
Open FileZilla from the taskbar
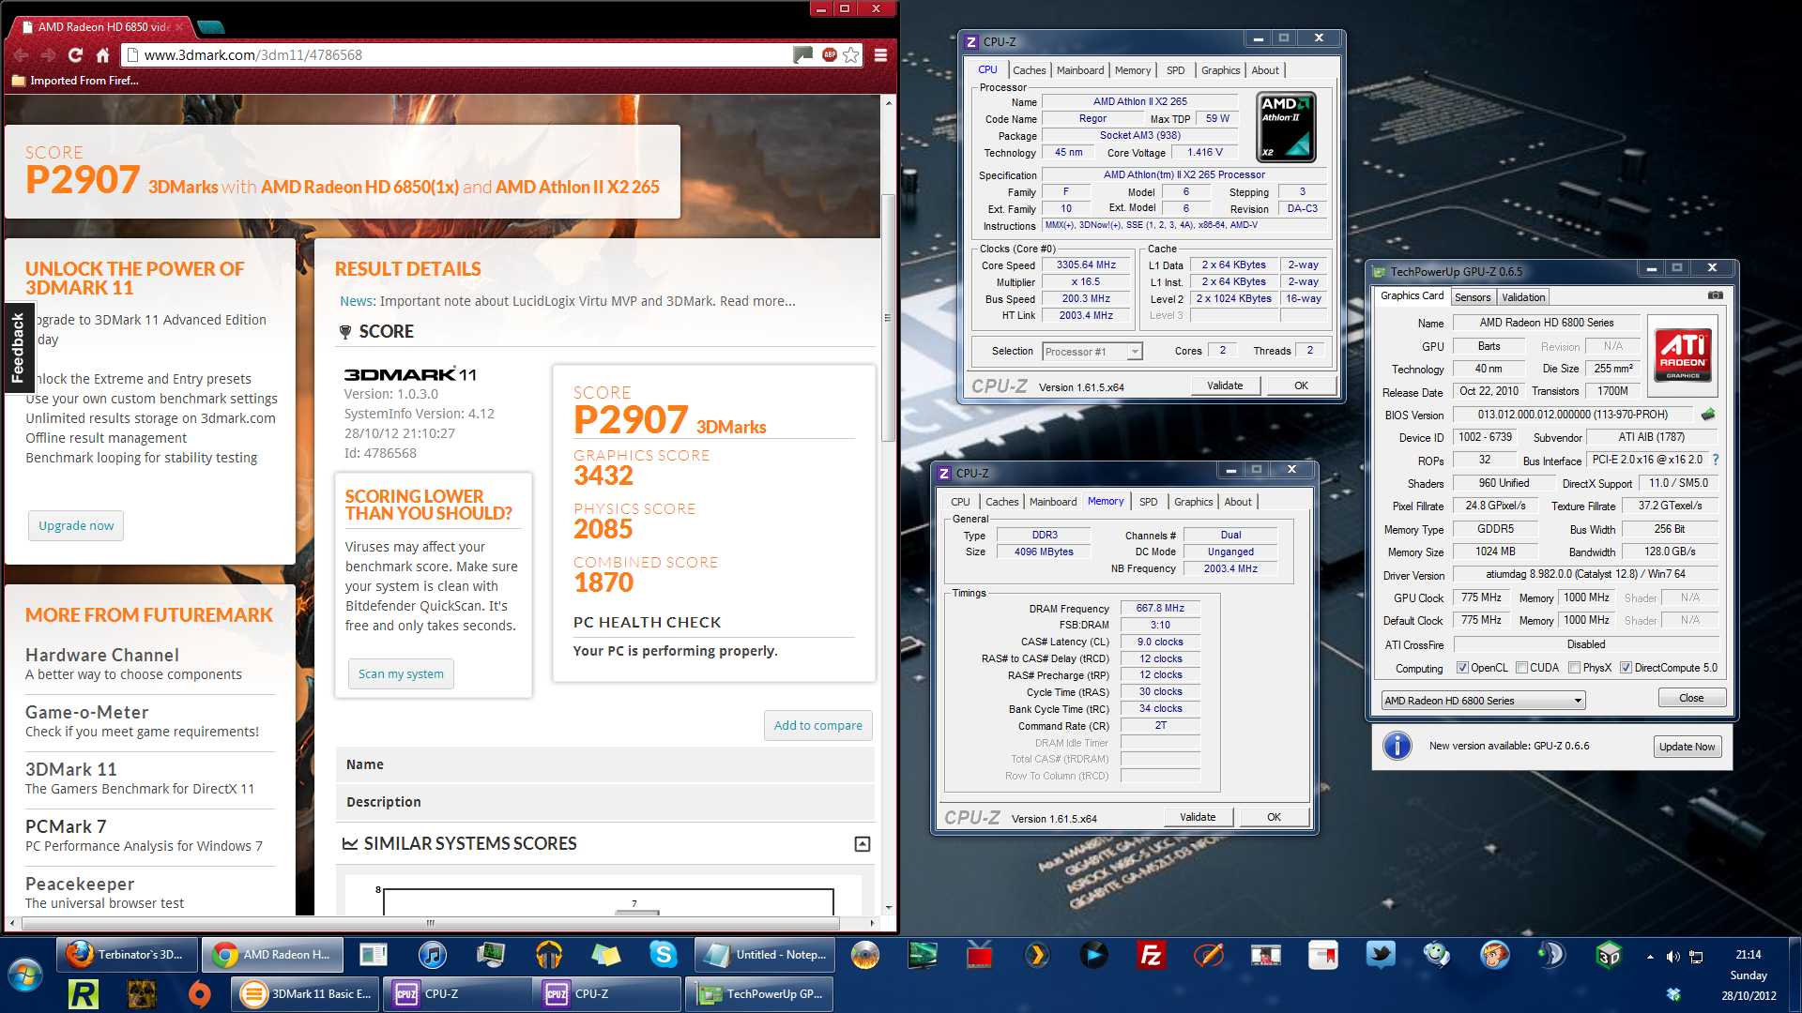tap(1151, 955)
